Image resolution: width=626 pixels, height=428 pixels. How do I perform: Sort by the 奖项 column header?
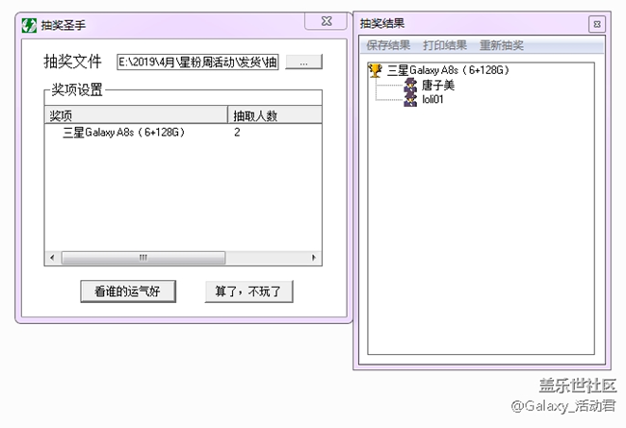coord(135,115)
